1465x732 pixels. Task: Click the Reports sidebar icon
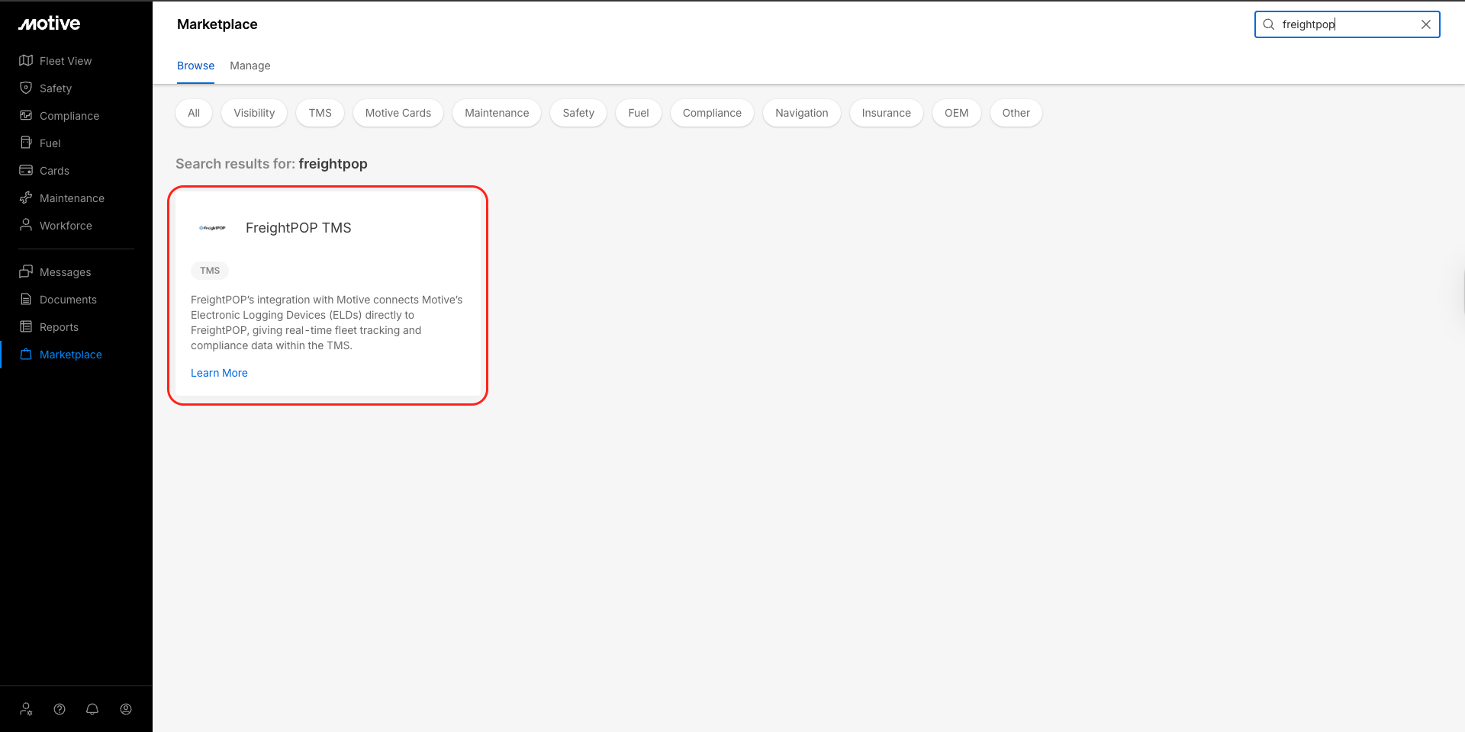coord(26,326)
